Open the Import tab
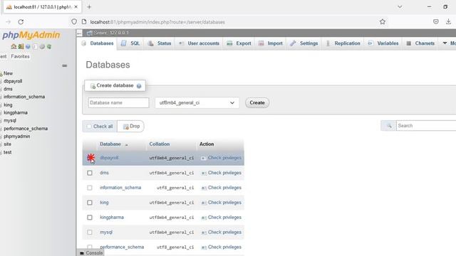The image size is (456, 256). 271,43
